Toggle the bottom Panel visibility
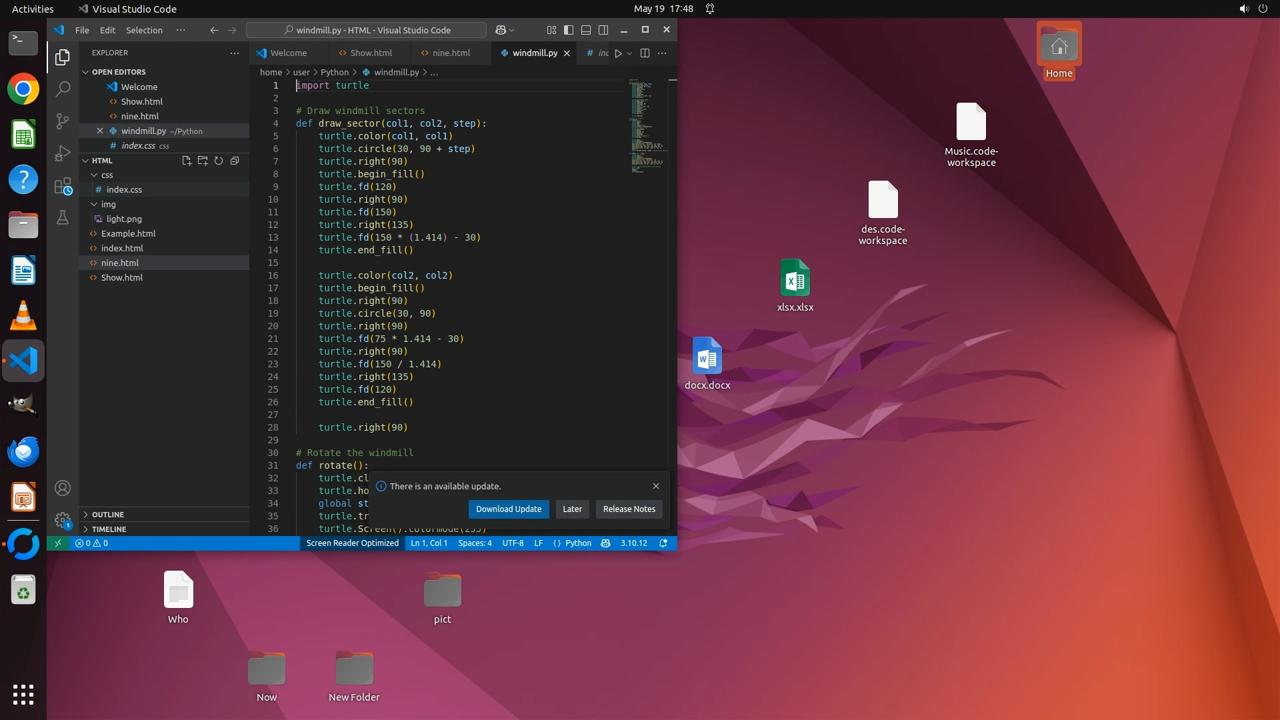1280x720 pixels. 586,30
